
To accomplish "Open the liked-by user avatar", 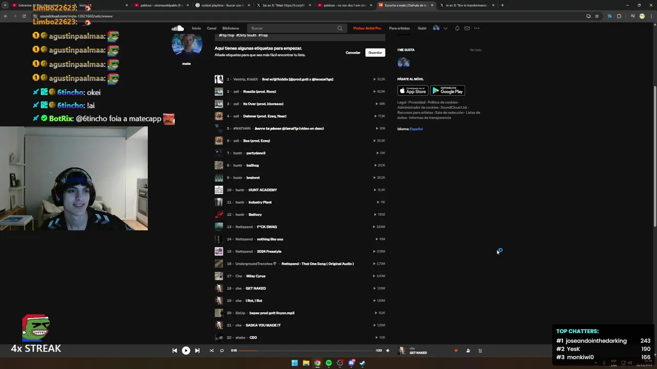I will (403, 63).
